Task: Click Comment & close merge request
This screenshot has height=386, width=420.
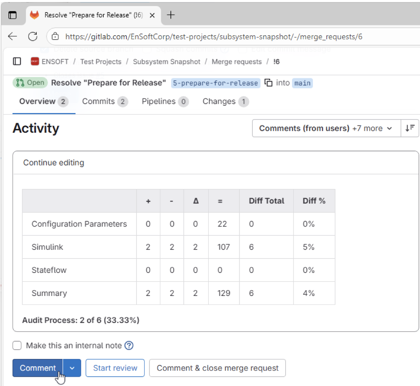Action: [x=218, y=368]
